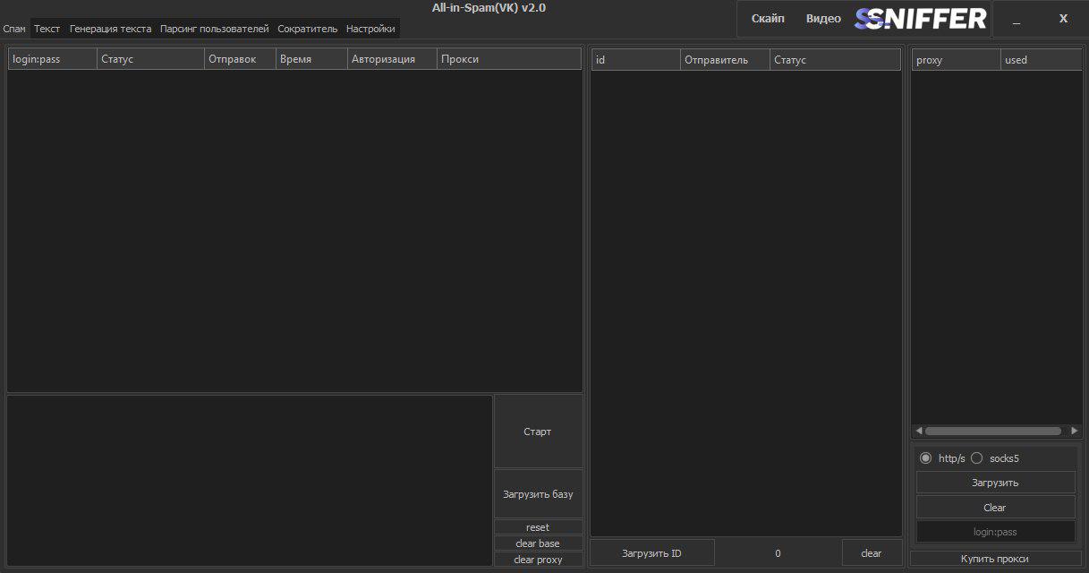Click the Скайп link in header
Image resolution: width=1089 pixels, height=573 pixels.
coord(768,19)
